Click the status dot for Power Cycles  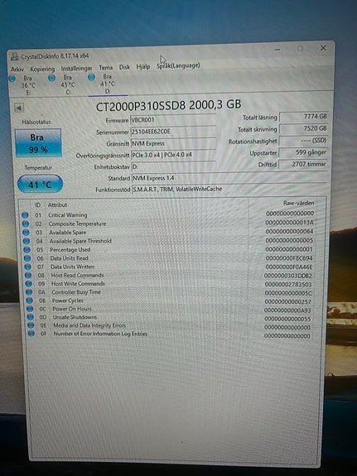coord(30,301)
